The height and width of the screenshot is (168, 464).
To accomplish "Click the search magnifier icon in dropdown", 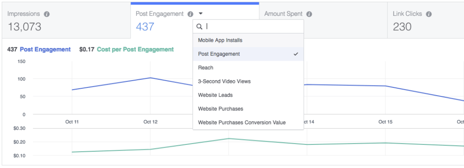I will point(199,27).
